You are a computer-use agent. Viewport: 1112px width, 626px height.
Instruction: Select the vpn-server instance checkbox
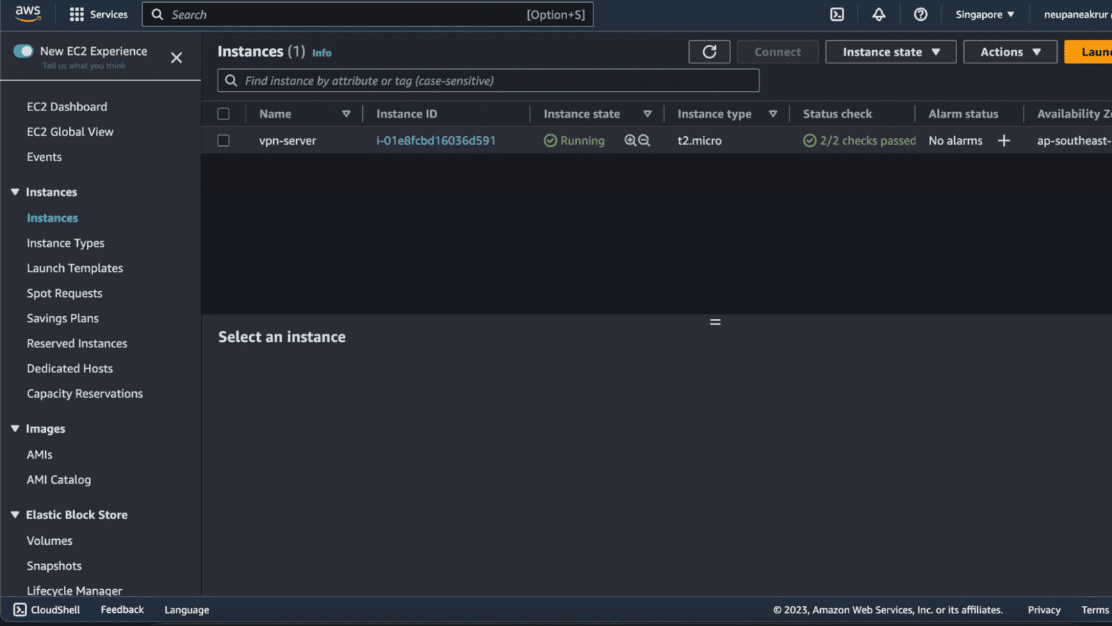tap(223, 140)
